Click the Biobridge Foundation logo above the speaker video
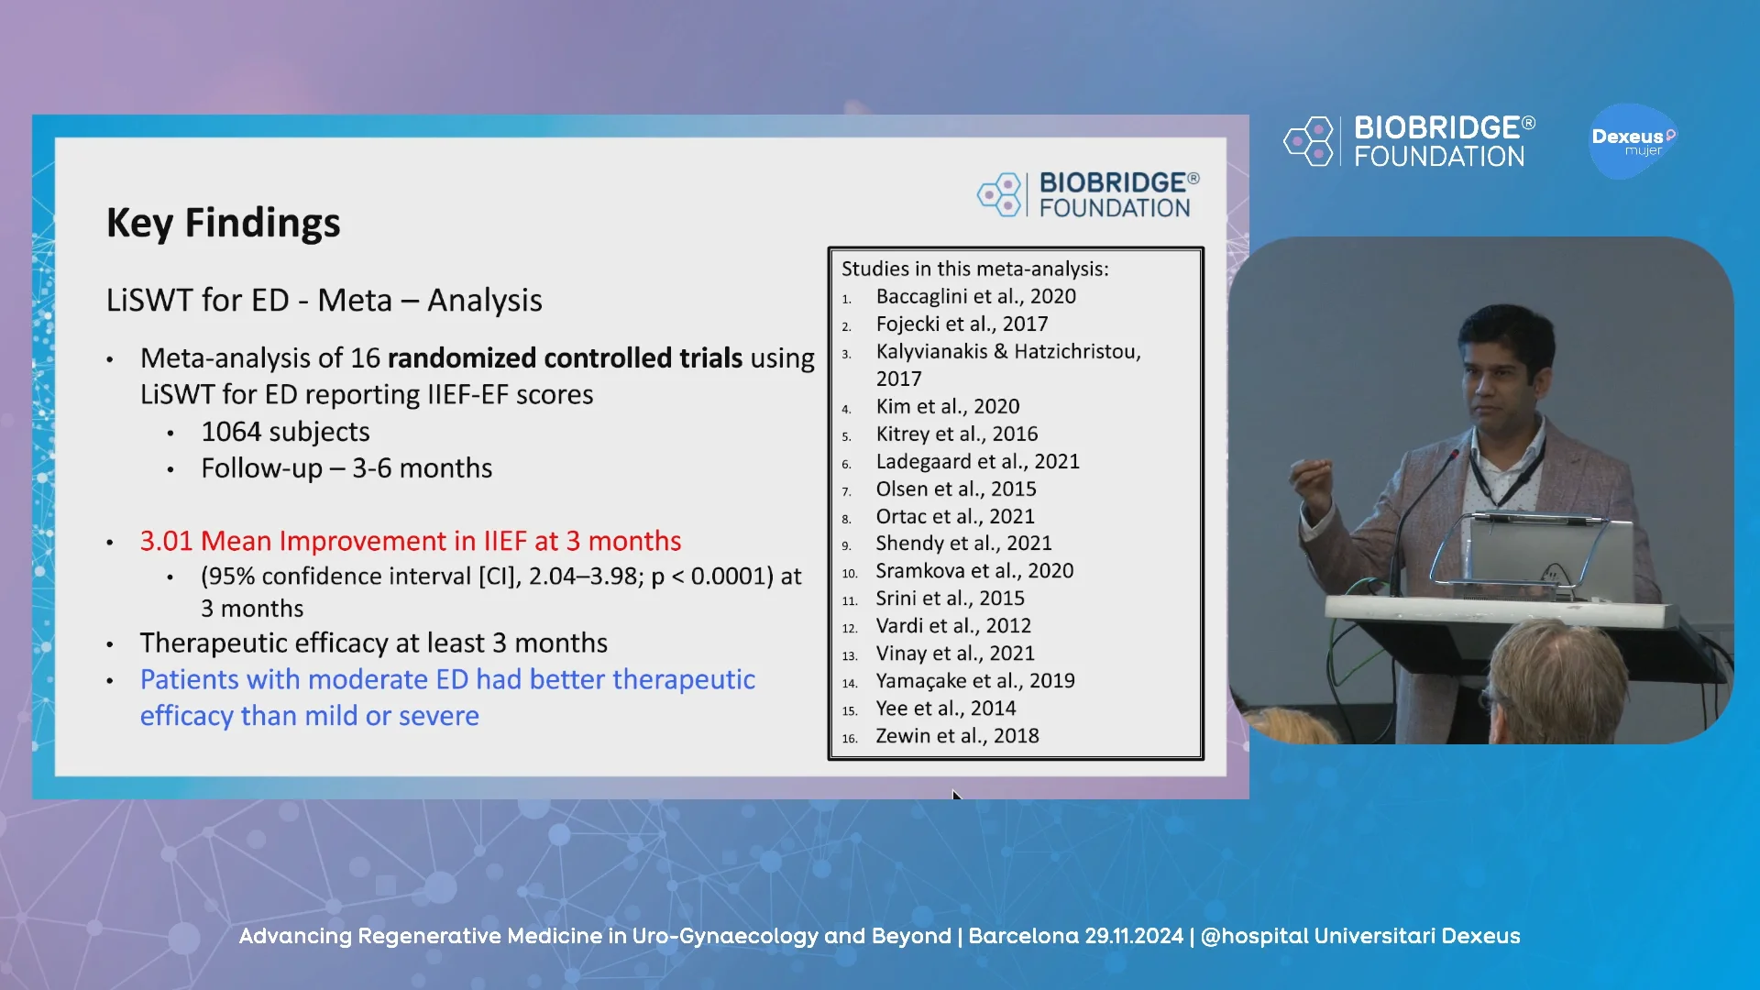 [x=1410, y=141]
